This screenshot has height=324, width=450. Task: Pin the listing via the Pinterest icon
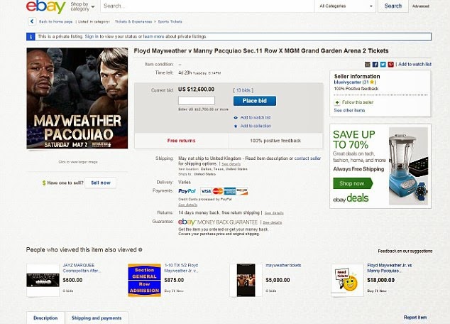(390, 65)
